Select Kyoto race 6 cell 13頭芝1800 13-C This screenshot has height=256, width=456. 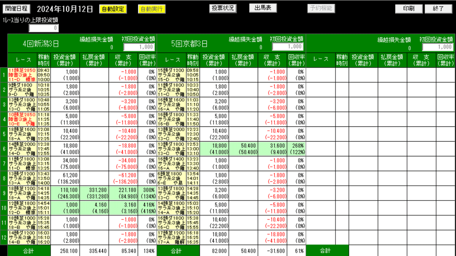[171, 149]
